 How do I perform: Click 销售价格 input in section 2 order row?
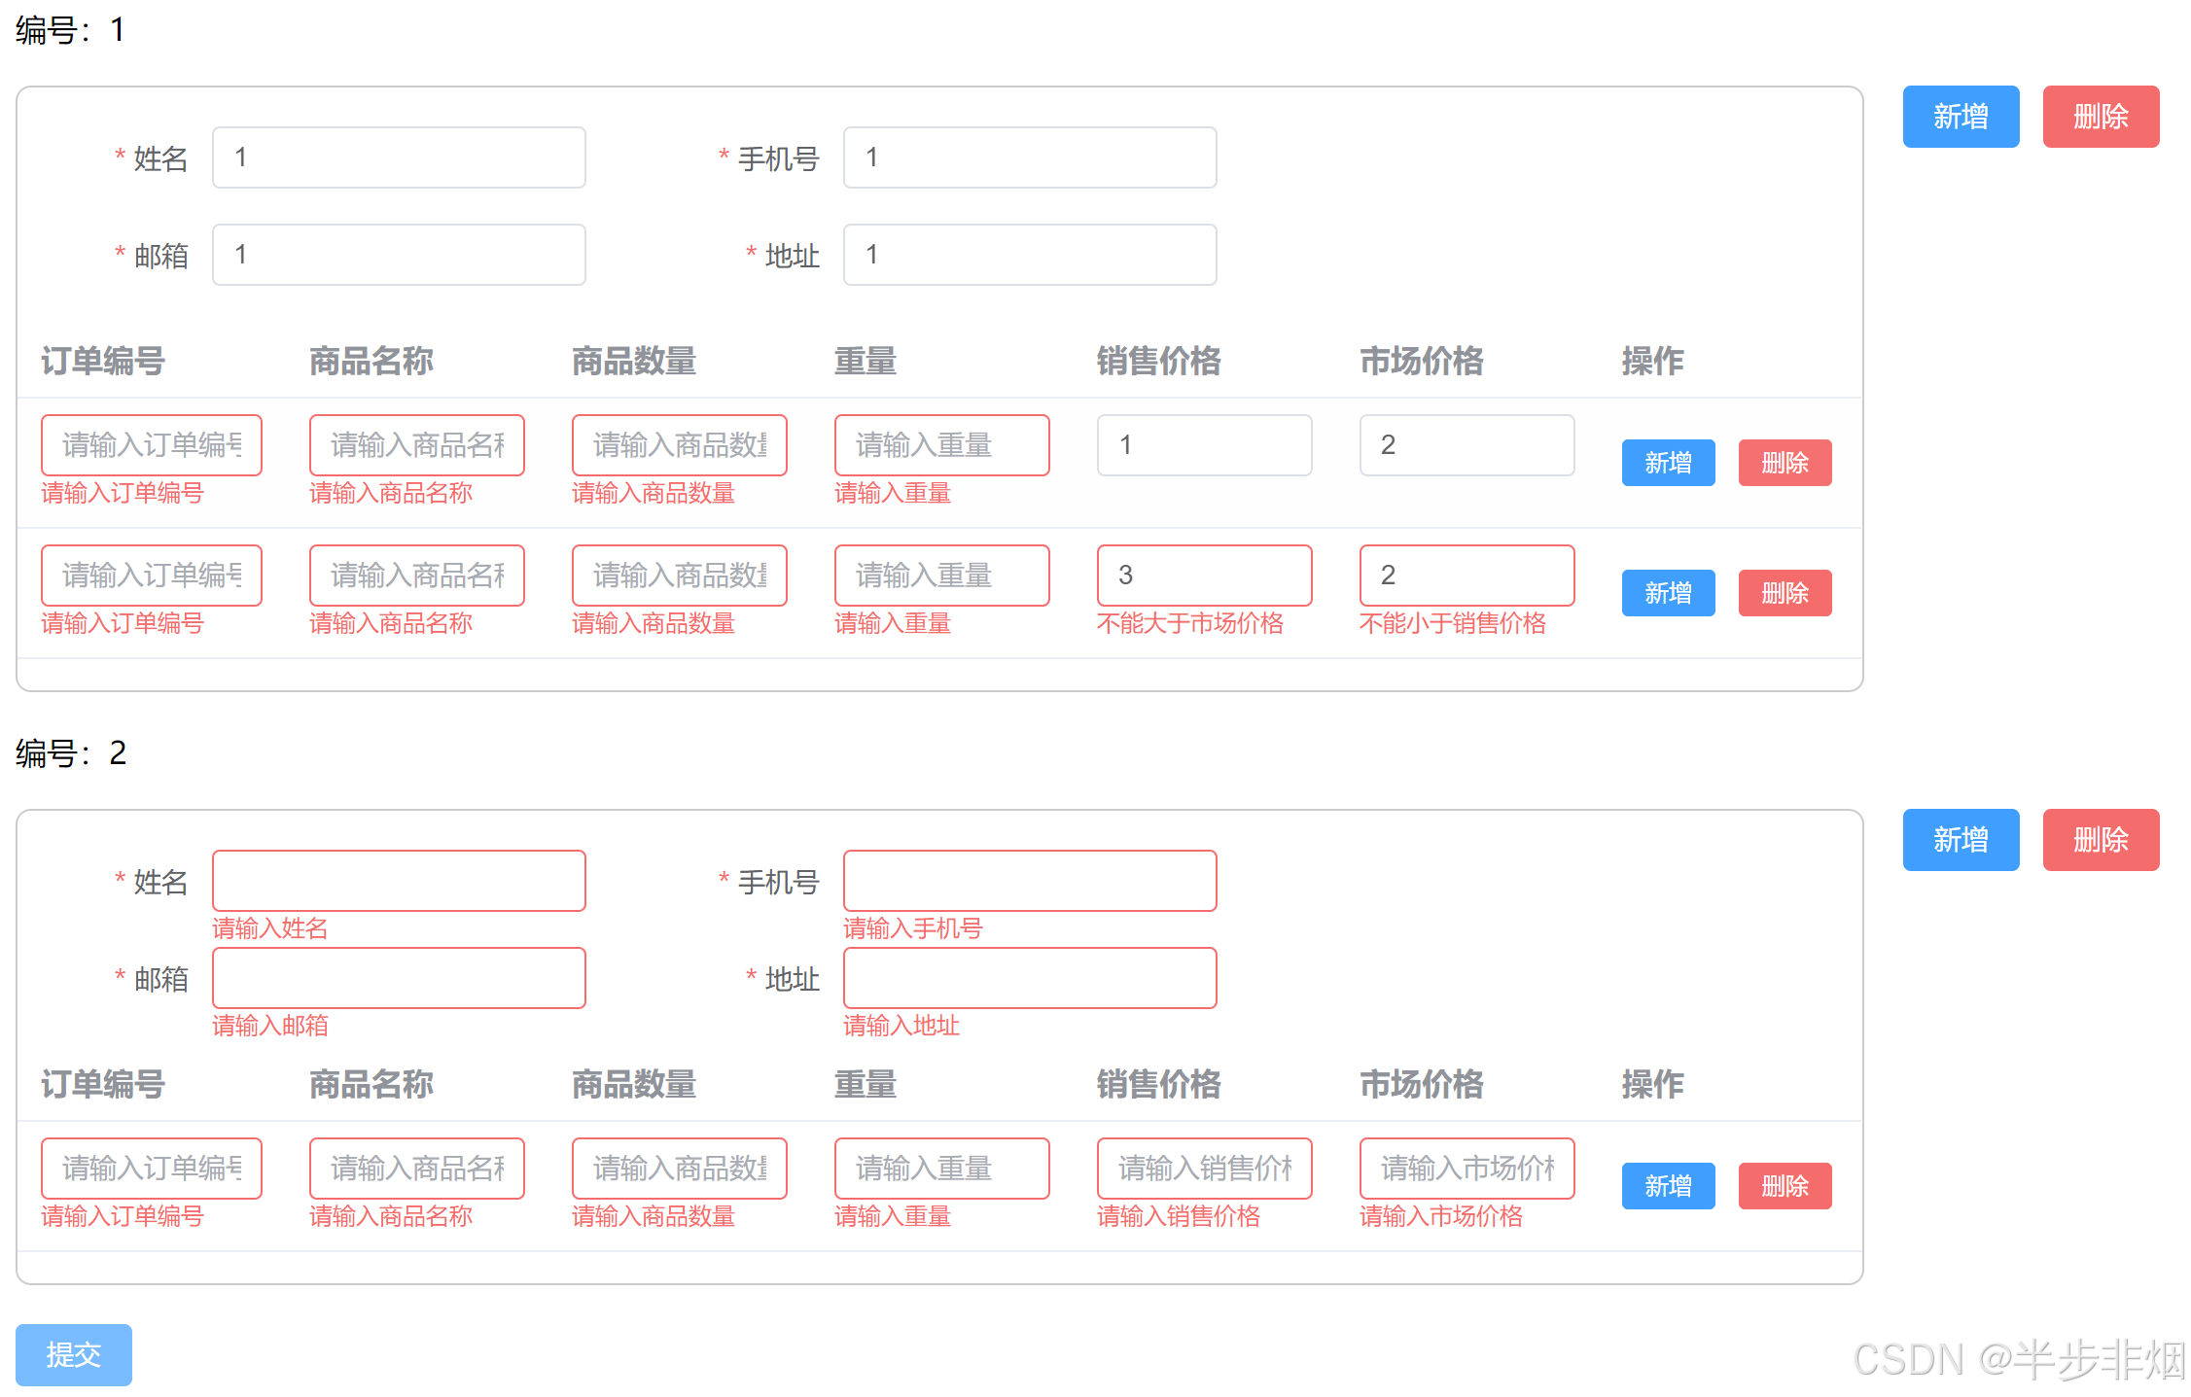coord(1204,1169)
